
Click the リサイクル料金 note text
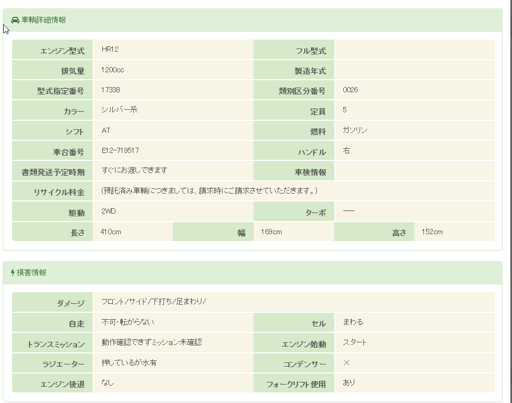[209, 190]
